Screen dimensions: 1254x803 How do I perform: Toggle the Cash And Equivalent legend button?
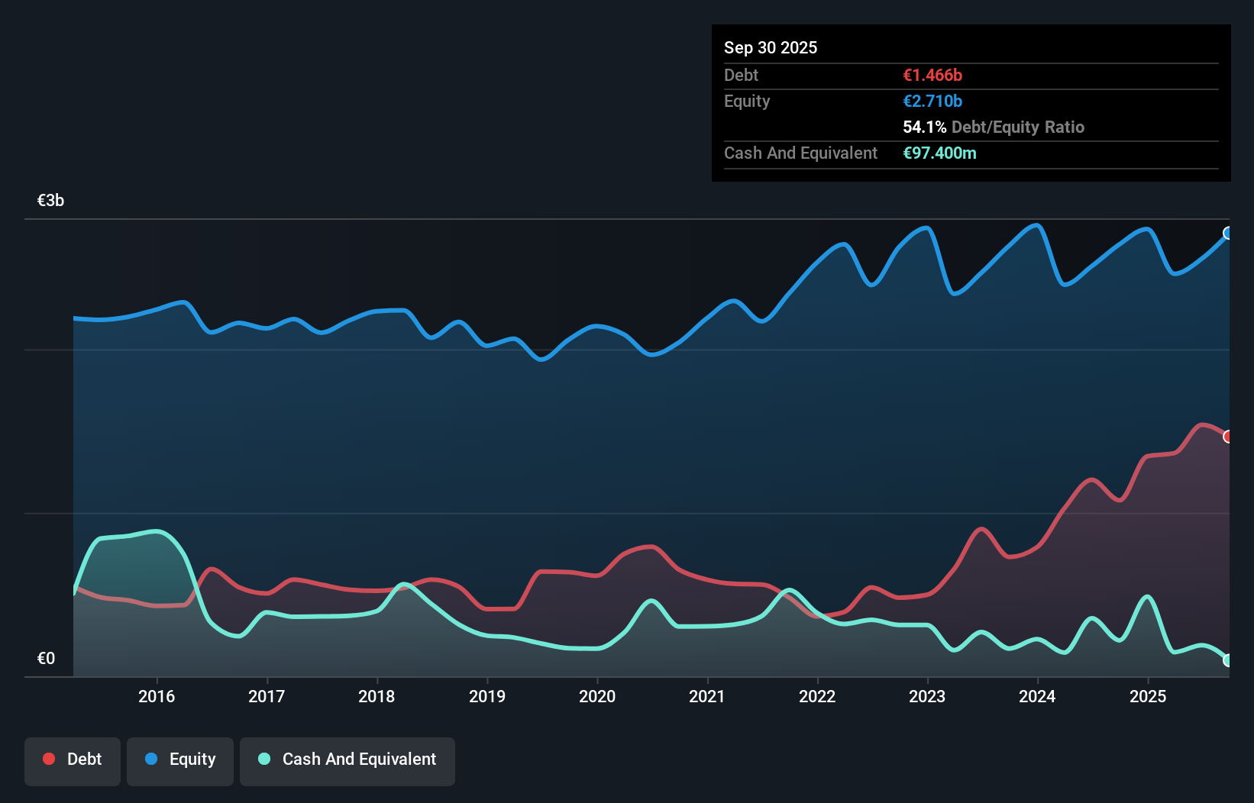(347, 761)
